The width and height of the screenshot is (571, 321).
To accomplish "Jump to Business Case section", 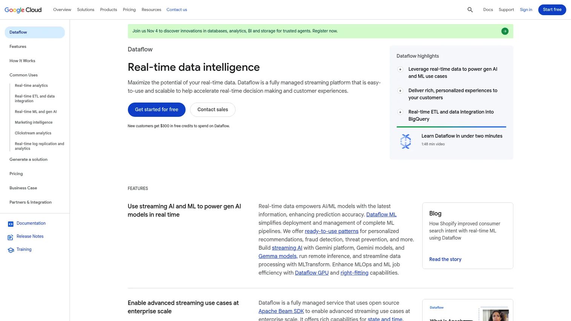I will click(x=23, y=188).
